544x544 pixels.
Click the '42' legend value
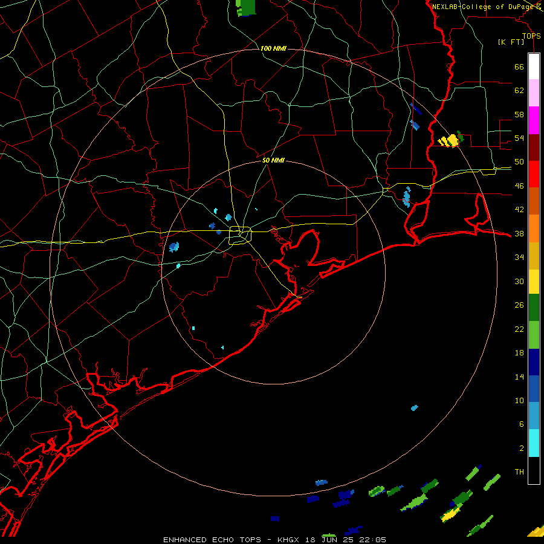tap(519, 210)
